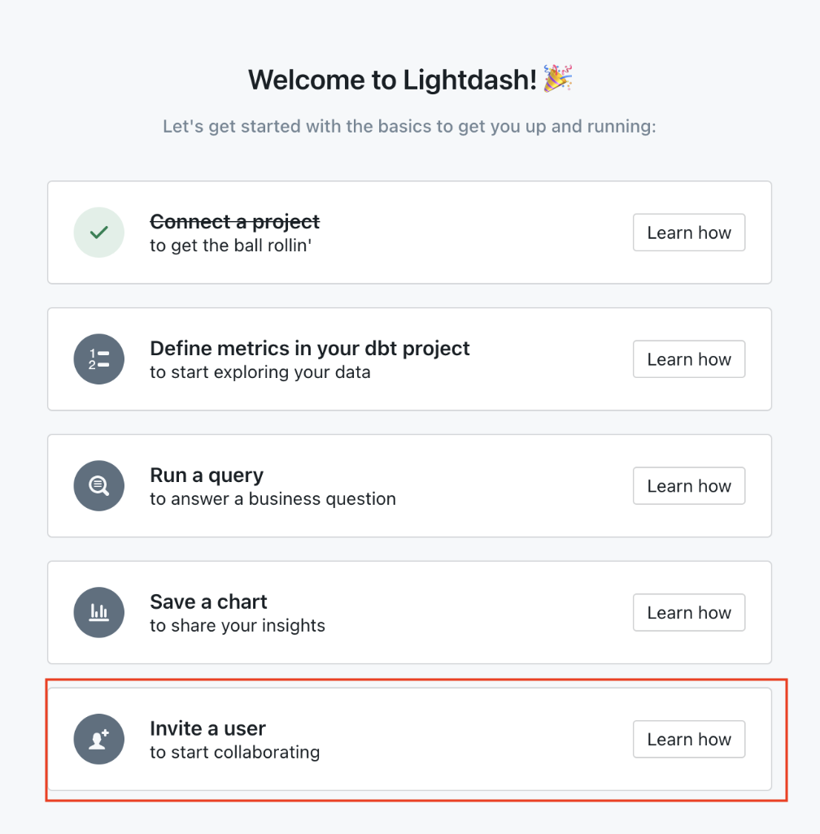Select the Define metrics in your dbt project title
This screenshot has width=820, height=834.
point(310,348)
